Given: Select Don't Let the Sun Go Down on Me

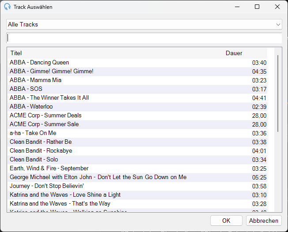Looking at the screenshot, I should click(137, 177).
